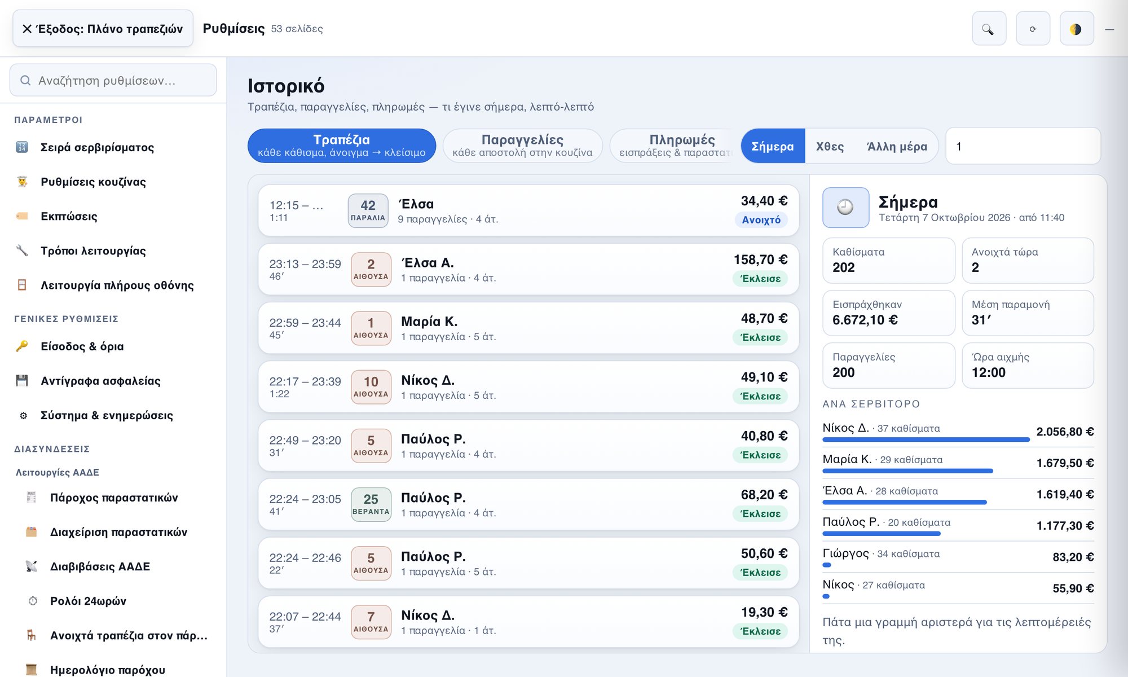
Task: Click the refresh icon in top bar
Action: click(1033, 29)
